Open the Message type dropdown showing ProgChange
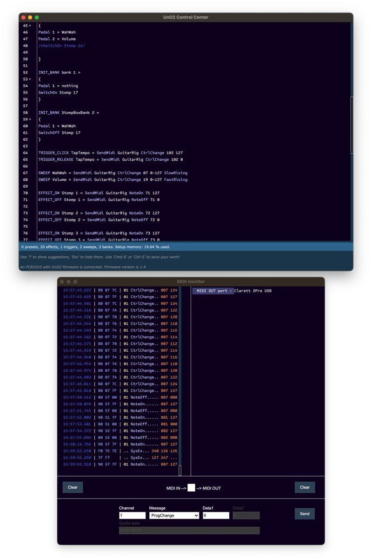This screenshot has width=372, height=559. [x=174, y=516]
